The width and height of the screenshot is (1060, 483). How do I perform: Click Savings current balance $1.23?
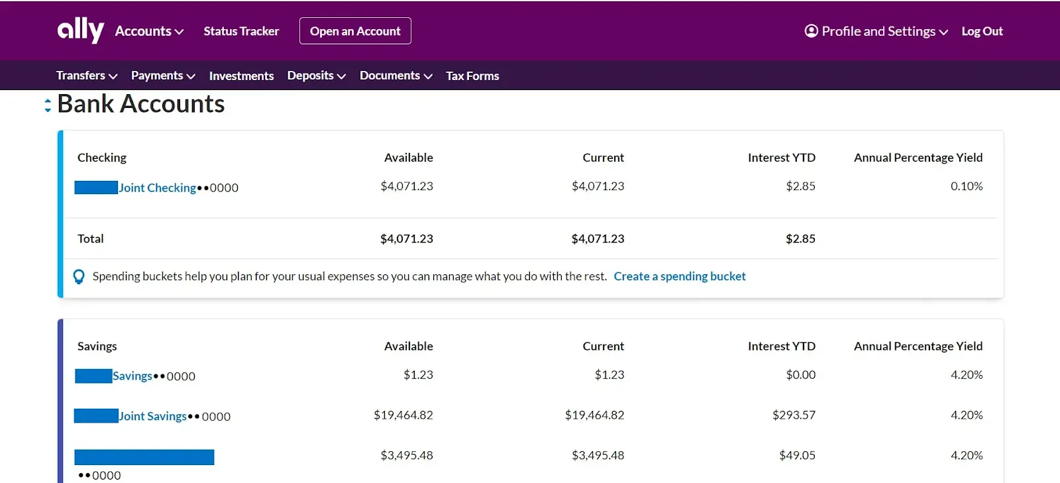pyautogui.click(x=609, y=375)
